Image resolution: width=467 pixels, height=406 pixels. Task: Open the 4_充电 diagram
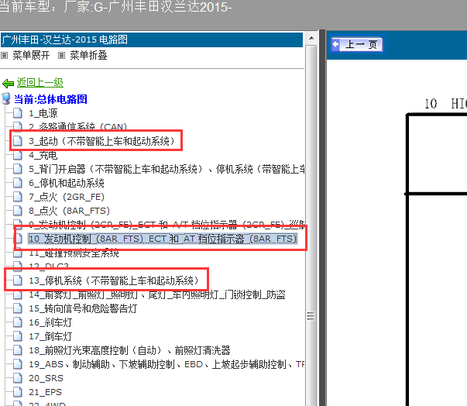[x=43, y=155]
